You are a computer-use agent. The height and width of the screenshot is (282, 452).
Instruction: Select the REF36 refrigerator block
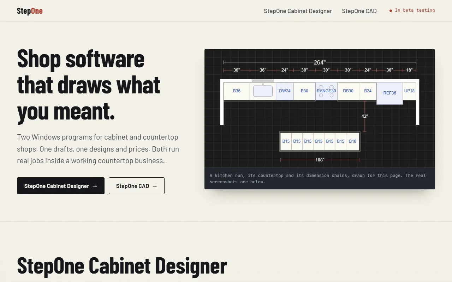(390, 93)
